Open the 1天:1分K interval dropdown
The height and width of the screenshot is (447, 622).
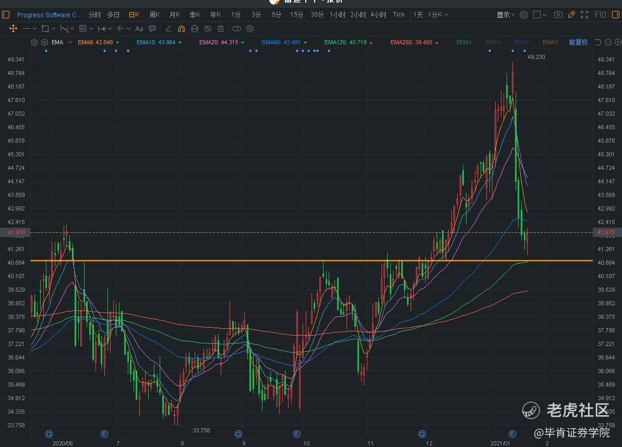(430, 15)
